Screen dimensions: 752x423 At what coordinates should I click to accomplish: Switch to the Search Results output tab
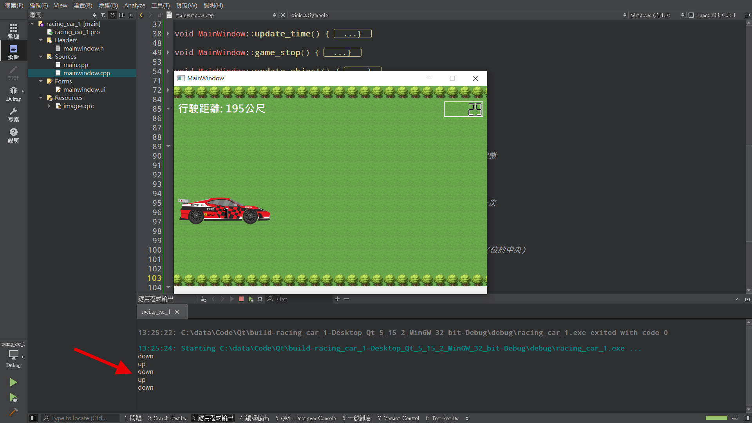point(167,418)
